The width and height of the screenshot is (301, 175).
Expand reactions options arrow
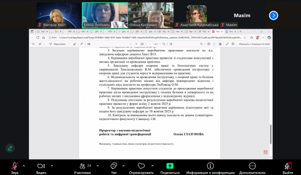pos(152,166)
